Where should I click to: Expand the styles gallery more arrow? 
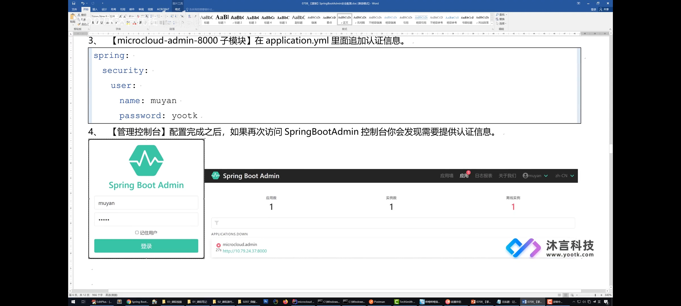click(492, 24)
